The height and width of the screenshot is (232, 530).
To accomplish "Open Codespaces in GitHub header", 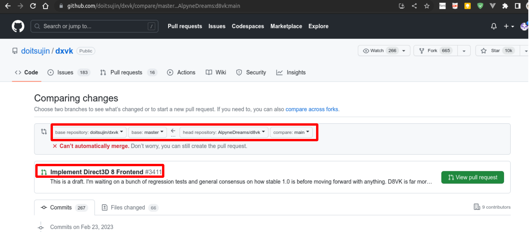I will tap(248, 26).
